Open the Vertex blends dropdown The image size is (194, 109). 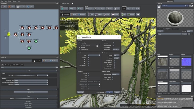pos(116,49)
